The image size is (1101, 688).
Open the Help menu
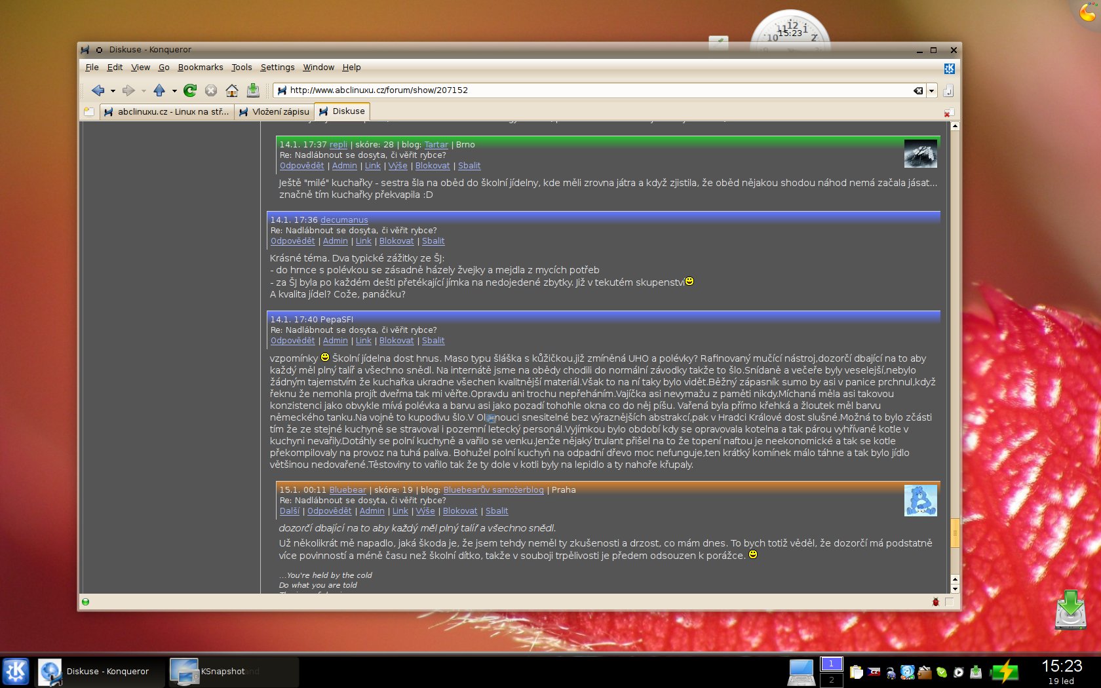click(x=351, y=67)
